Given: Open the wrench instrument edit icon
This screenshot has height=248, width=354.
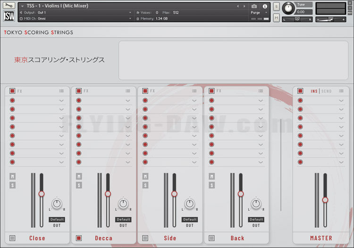Looking at the screenshot, I should coord(9,5).
